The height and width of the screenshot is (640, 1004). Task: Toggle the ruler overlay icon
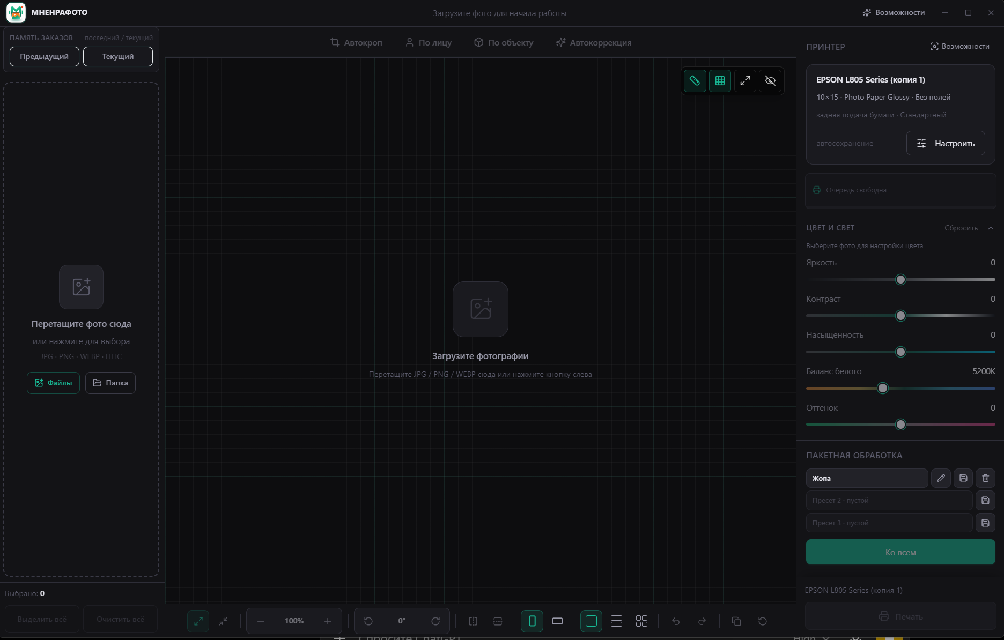click(x=695, y=81)
